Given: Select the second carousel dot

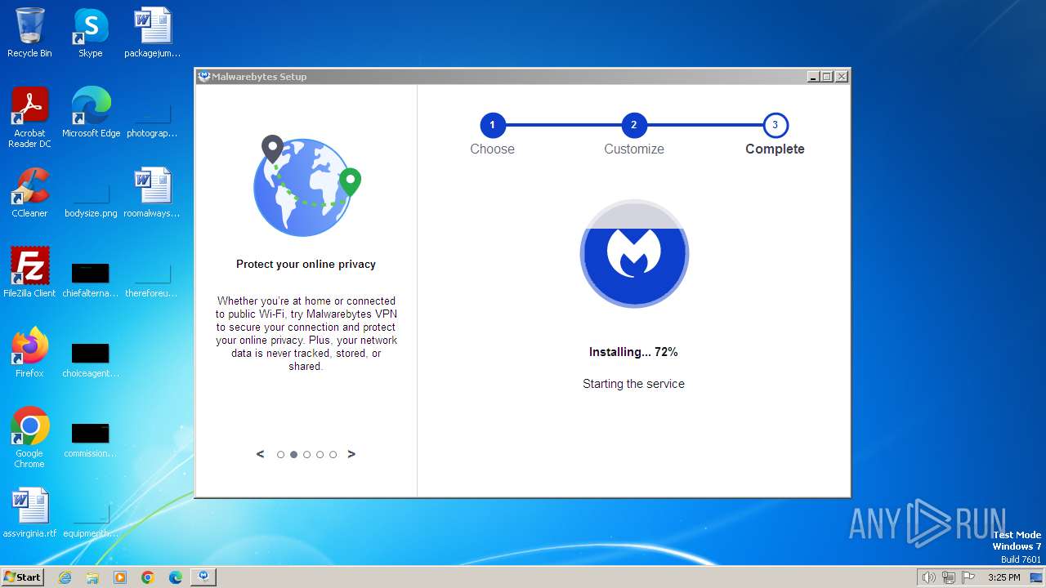Looking at the screenshot, I should pyautogui.click(x=293, y=455).
